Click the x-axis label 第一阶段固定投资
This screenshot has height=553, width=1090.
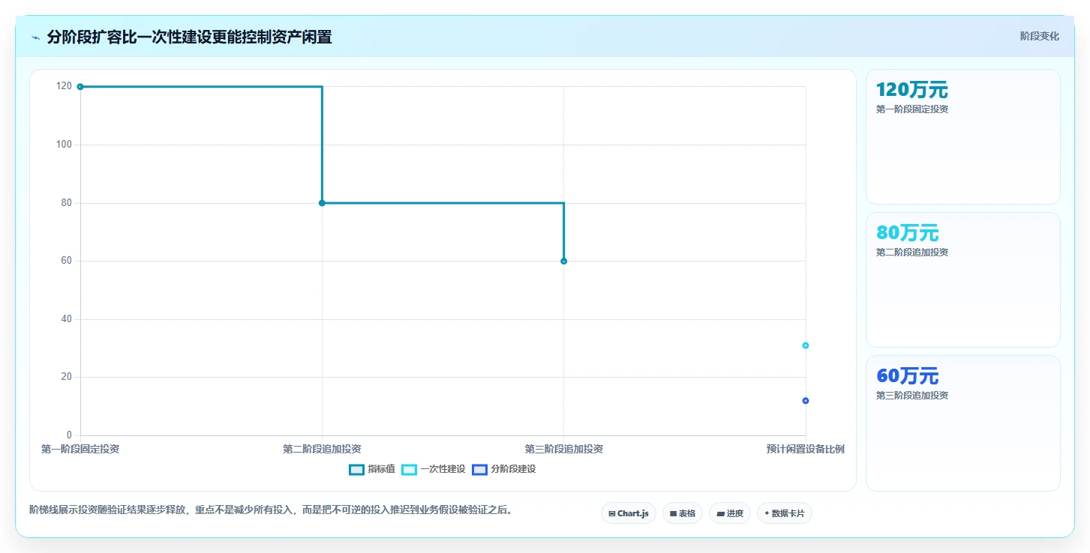[80, 450]
